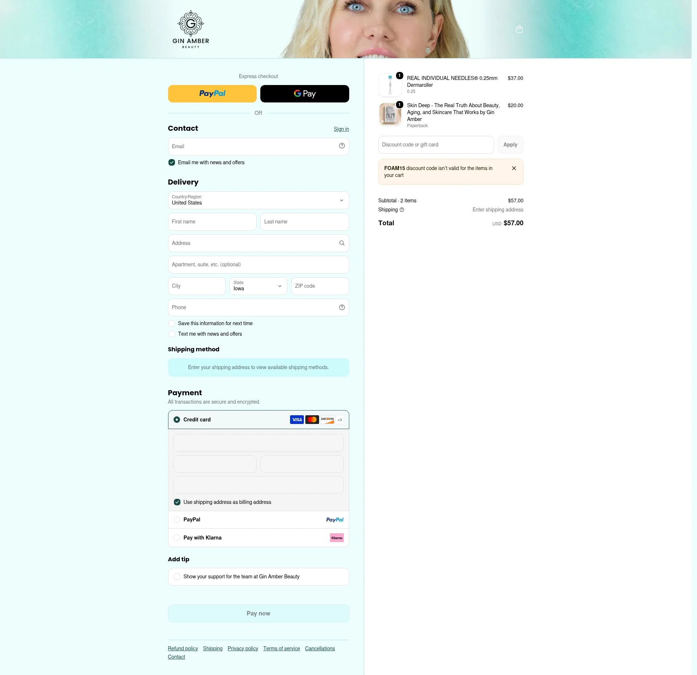Open the Refund policy link

[183, 649]
